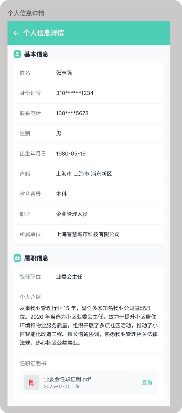Click the briefcase icon beside 履职信息

click(x=17, y=258)
